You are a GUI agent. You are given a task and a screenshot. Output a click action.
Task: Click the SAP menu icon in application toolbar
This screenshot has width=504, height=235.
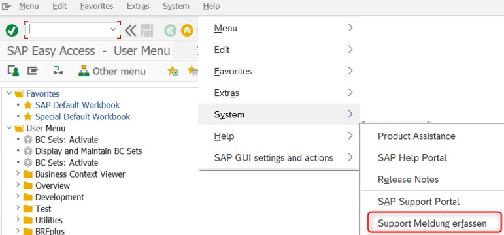[33, 71]
